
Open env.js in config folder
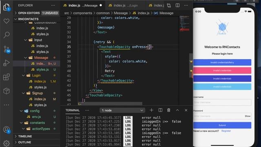click(x=36, y=117)
